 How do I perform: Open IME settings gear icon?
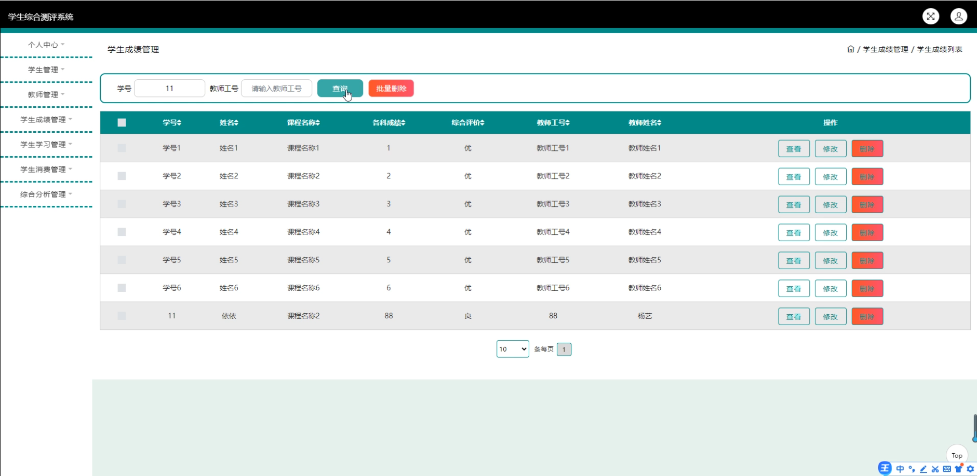point(970,469)
